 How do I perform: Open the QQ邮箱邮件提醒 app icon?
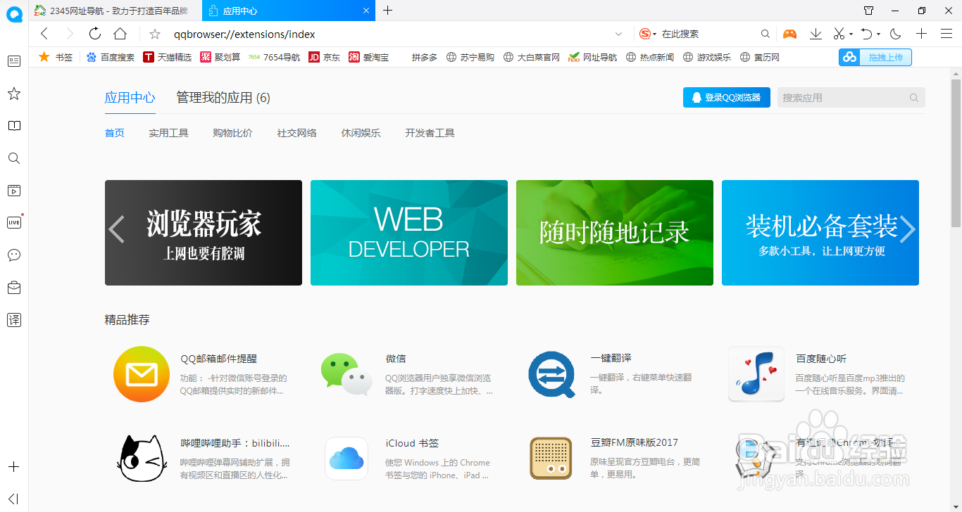pos(142,374)
